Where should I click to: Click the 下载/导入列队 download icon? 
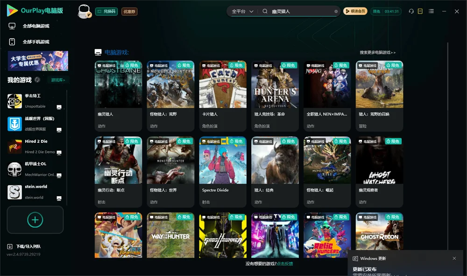[x=10, y=246]
